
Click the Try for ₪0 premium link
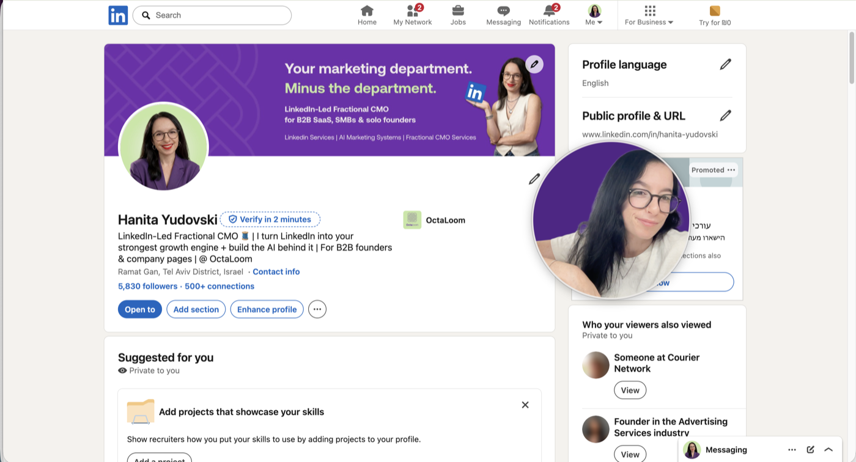click(x=715, y=15)
